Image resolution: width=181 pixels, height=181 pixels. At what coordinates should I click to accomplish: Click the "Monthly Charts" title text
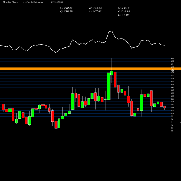click(10, 2)
